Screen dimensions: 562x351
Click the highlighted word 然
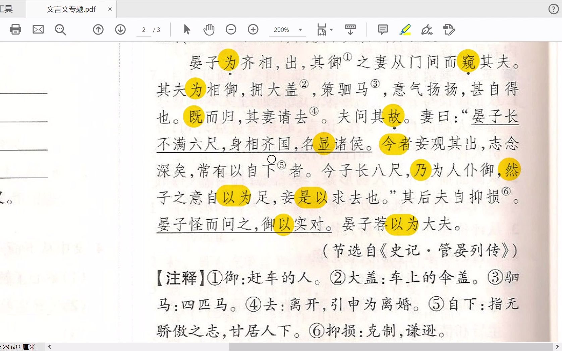pos(510,169)
